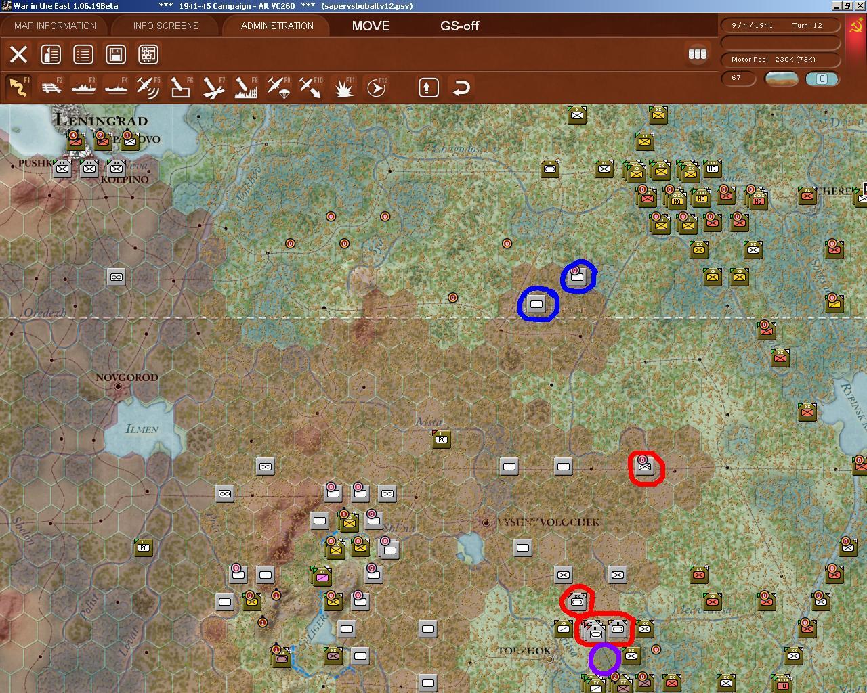
Task: Select the PC counter near Shelon river
Action: click(x=144, y=547)
